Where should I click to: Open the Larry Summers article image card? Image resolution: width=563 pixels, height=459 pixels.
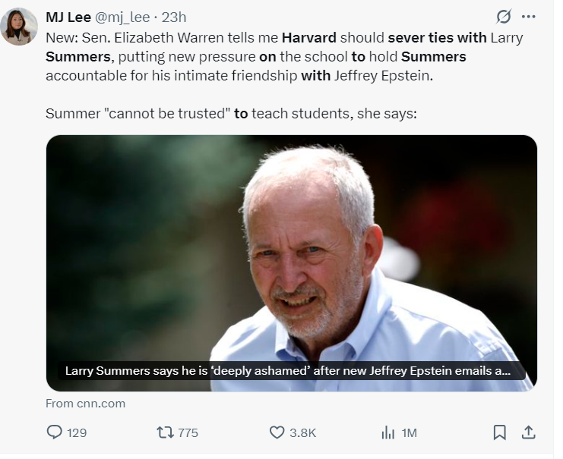[292, 263]
